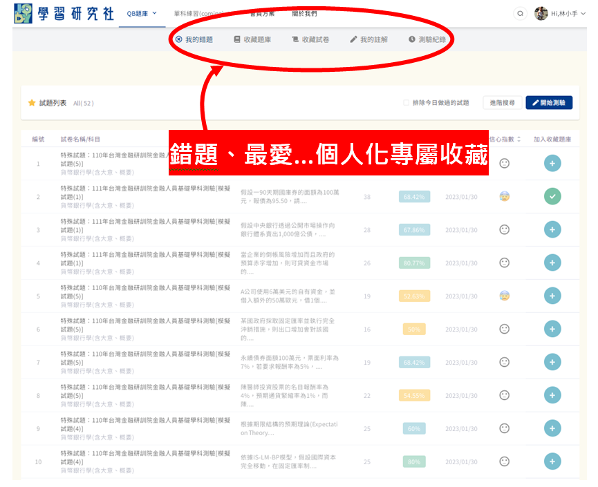The width and height of the screenshot is (598, 487).
Task: Click the user avatar next to Hi,林小手
Action: coord(541,14)
